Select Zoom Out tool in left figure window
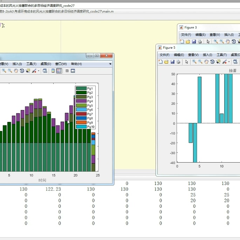The height and width of the screenshot is (240, 240). click(x=10, y=71)
